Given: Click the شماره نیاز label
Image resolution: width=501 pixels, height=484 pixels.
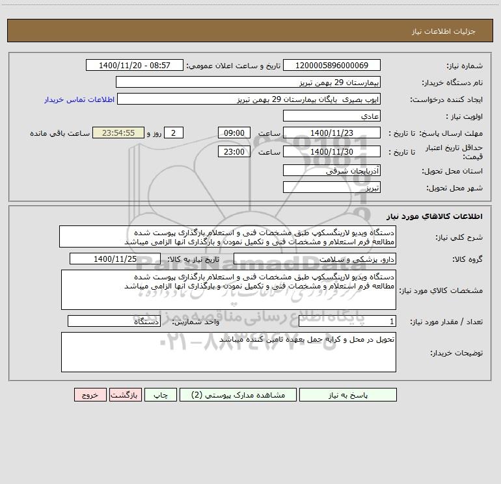Looking at the screenshot, I should pyautogui.click(x=465, y=66).
